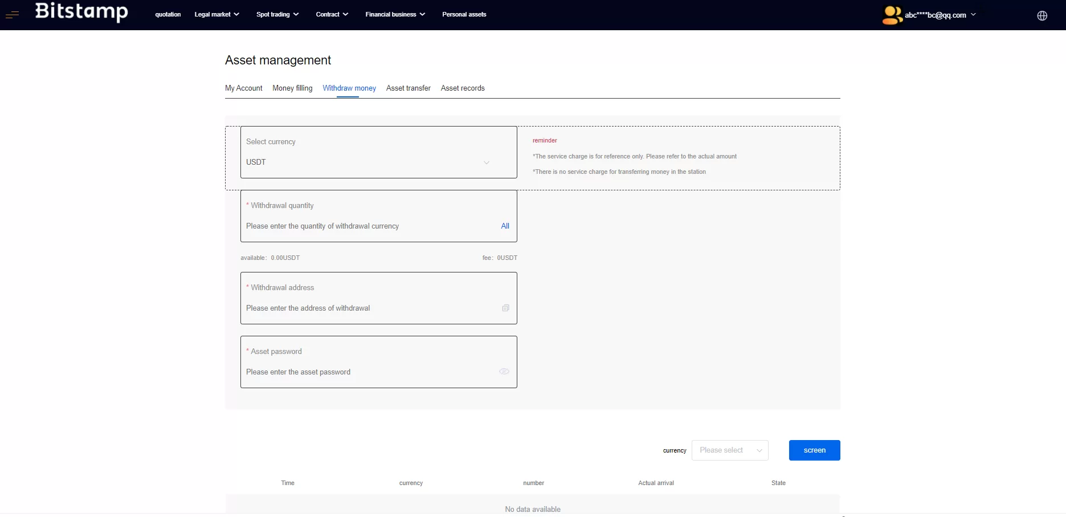Click the available 0.00USDT text

(270, 258)
